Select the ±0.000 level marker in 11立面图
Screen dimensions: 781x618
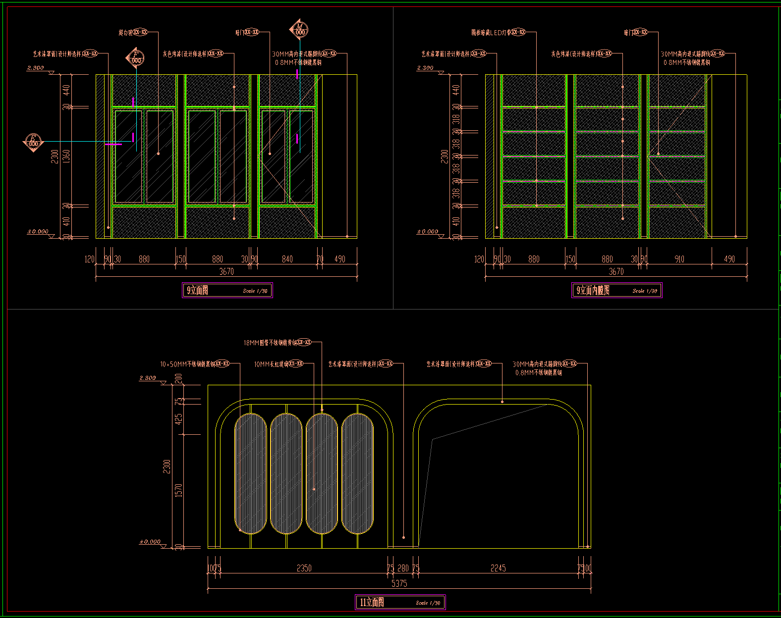[150, 542]
